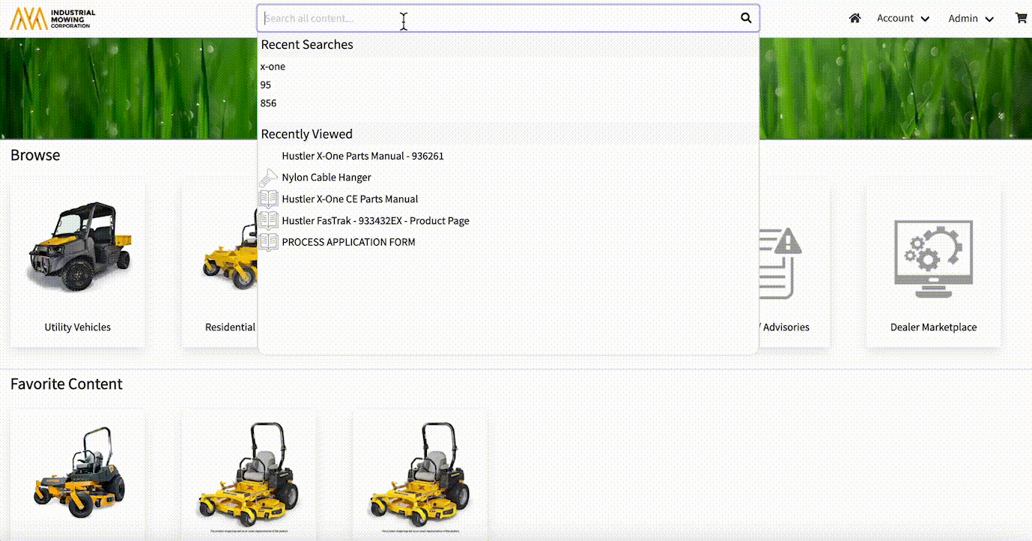Open the shopping cart icon
Image resolution: width=1032 pixels, height=541 pixels.
[x=1021, y=18]
